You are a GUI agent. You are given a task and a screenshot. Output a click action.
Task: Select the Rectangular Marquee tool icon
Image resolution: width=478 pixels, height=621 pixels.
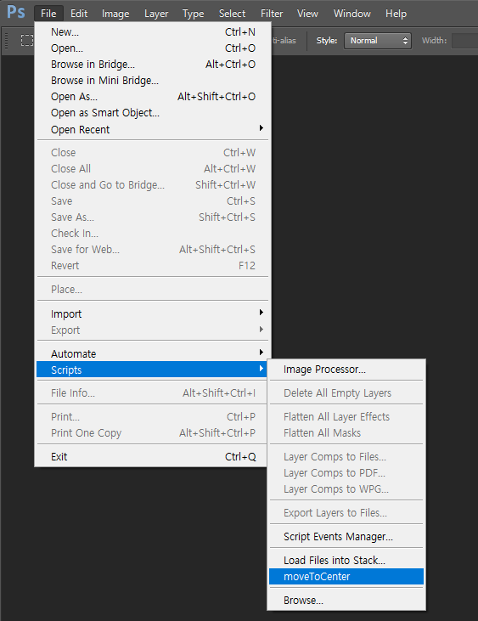point(27,41)
